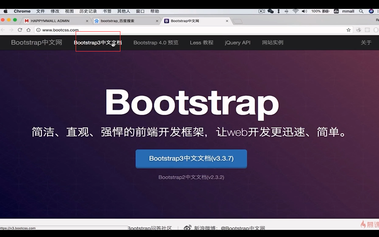Viewport: 379px width, 237px height.
Task: Click the Sina Weibo logo icon
Action: (x=188, y=228)
